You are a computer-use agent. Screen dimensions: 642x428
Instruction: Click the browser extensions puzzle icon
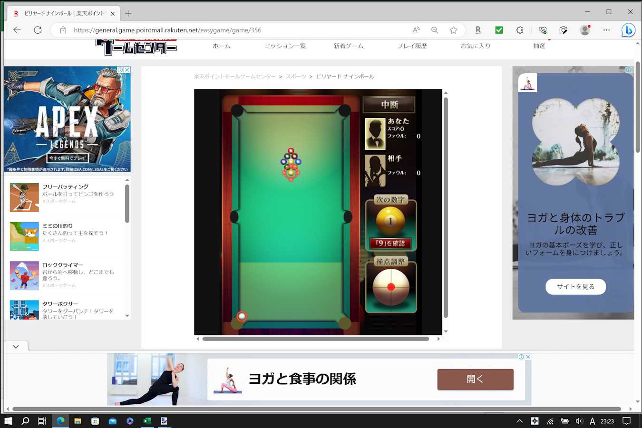520,30
